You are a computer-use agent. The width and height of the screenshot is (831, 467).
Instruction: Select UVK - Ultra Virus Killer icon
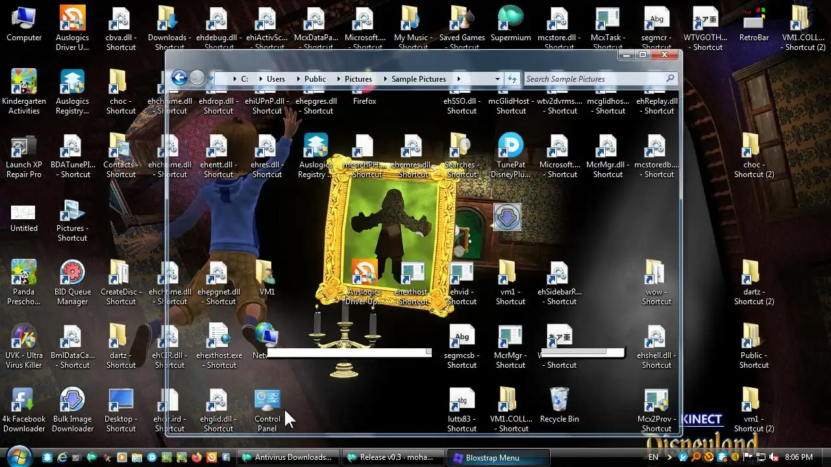pyautogui.click(x=24, y=347)
